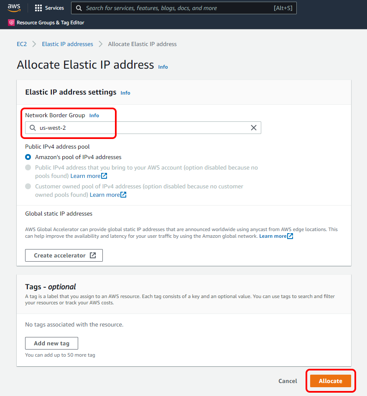Open the Network Border Group us-west-2 combo box
Screen dimensions: 367x396
click(x=143, y=128)
